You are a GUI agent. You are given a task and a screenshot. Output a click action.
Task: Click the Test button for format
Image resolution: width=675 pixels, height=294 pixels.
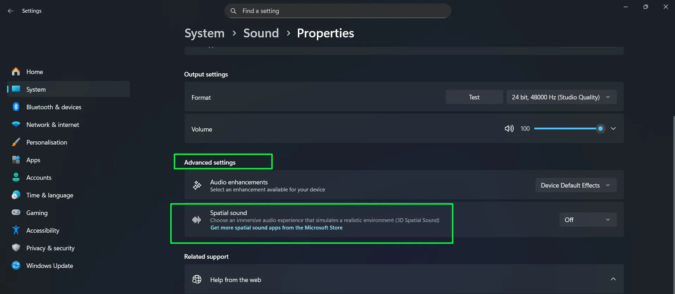[x=474, y=97]
